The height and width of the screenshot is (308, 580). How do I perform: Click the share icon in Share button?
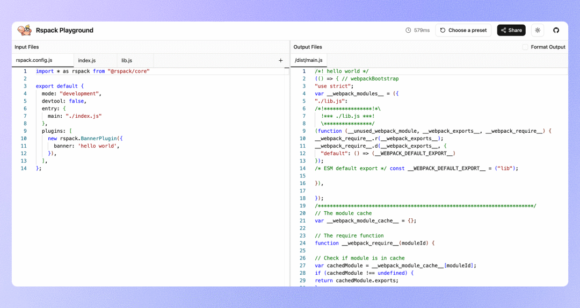pos(503,30)
